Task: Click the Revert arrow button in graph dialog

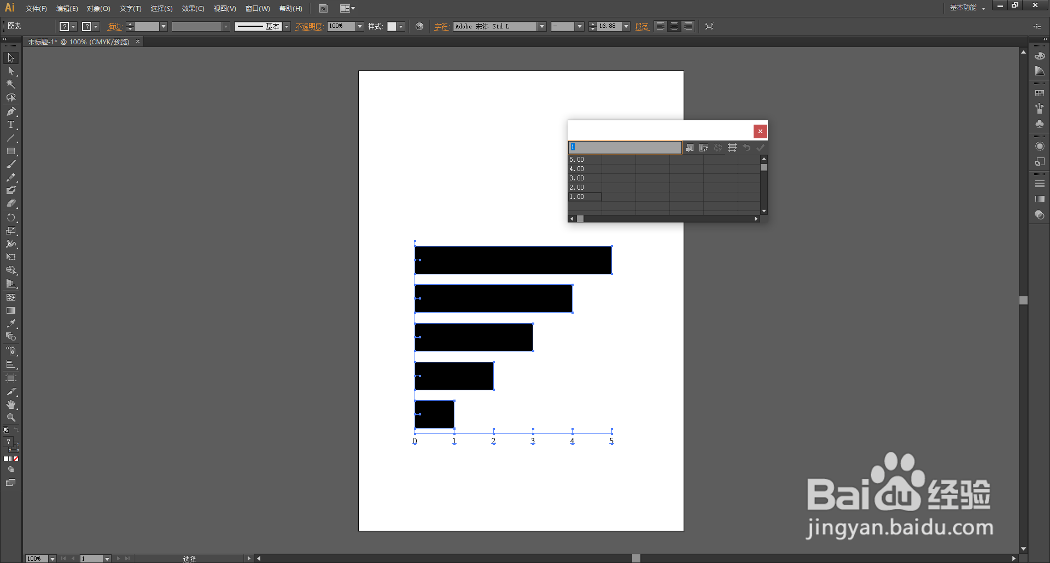Action: click(x=746, y=148)
